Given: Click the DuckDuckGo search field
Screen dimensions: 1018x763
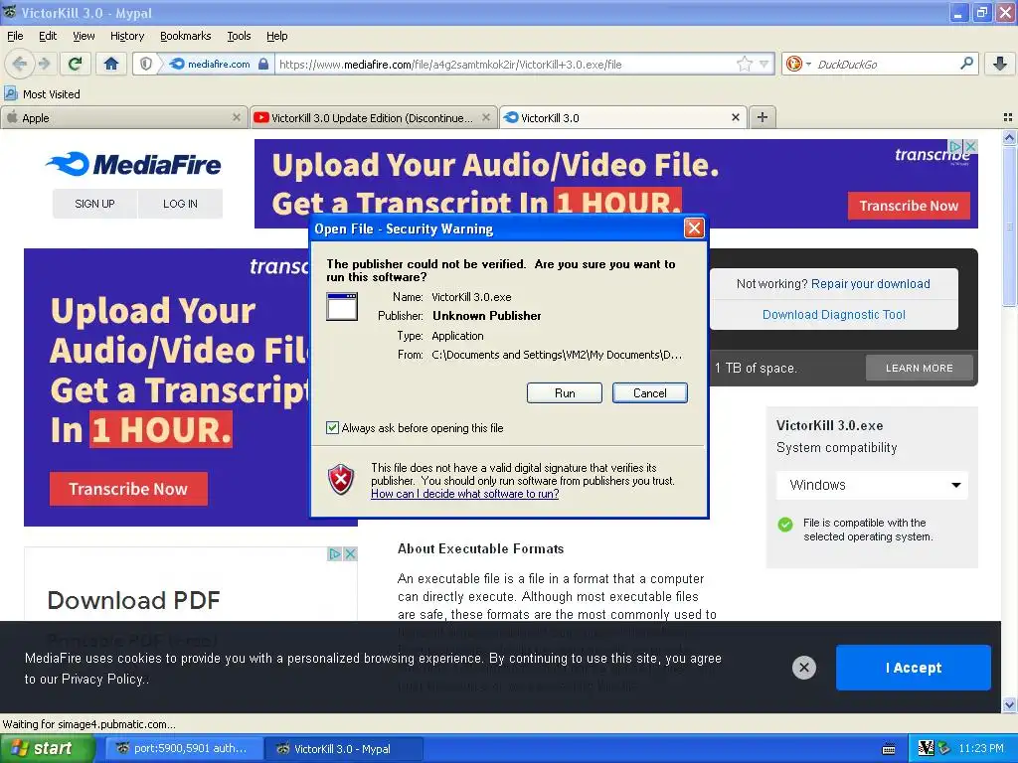Looking at the screenshot, I should click(x=886, y=64).
